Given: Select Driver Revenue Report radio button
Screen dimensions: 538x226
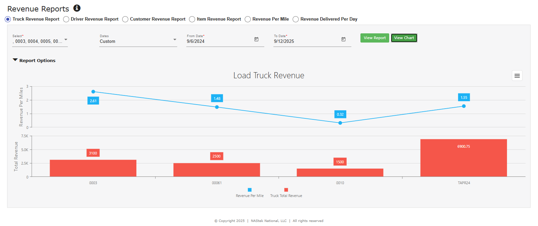Looking at the screenshot, I should [66, 19].
